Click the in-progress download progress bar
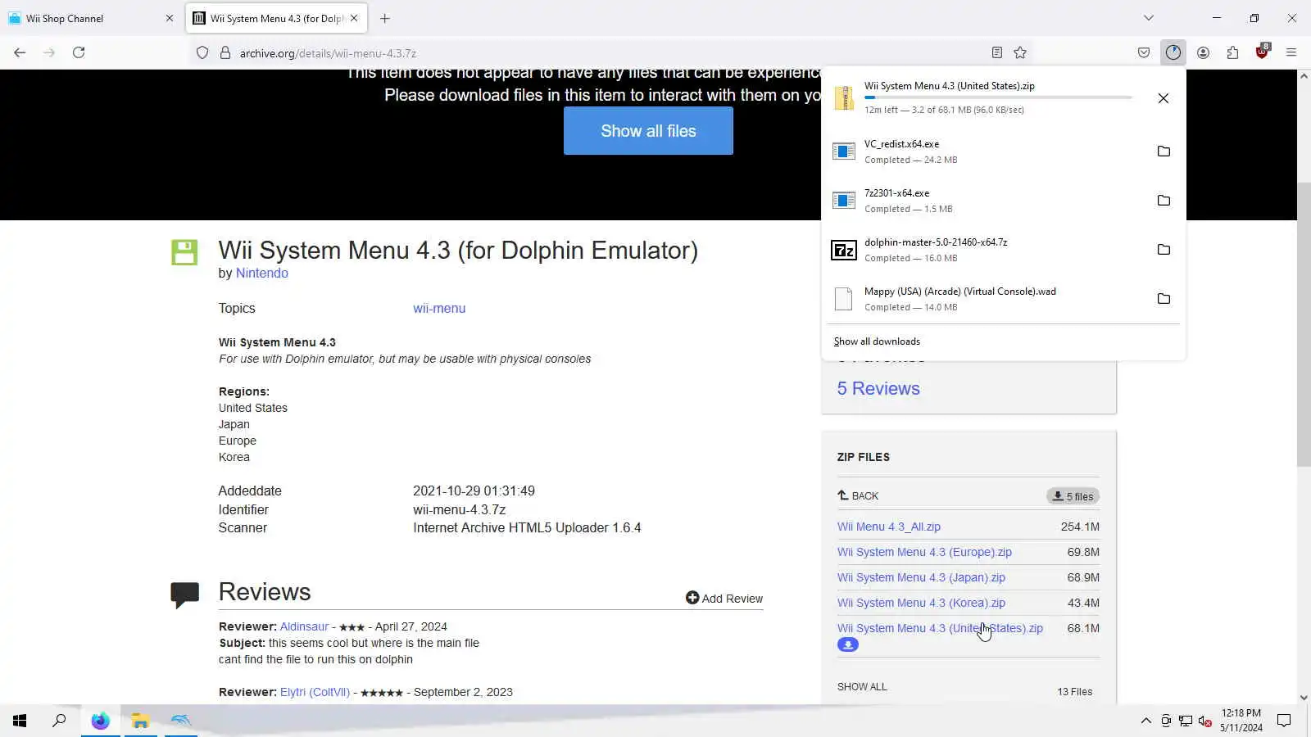1311x737 pixels. pyautogui.click(x=998, y=97)
